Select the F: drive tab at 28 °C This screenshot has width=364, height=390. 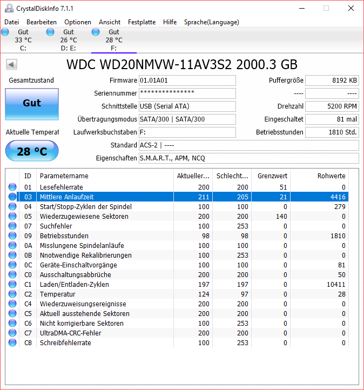pyautogui.click(x=113, y=40)
